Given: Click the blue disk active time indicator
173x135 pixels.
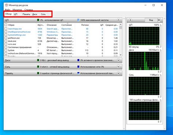Looking at the screenshot, I should tap(78, 60).
